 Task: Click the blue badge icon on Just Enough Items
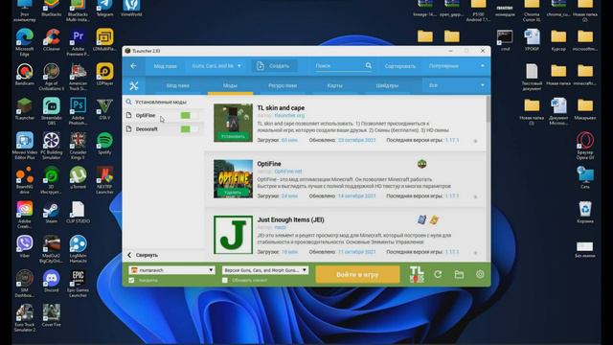(421, 219)
